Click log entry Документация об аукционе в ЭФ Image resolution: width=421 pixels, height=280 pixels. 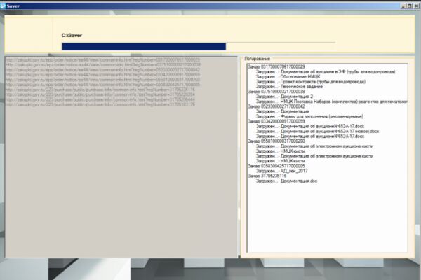326,72
